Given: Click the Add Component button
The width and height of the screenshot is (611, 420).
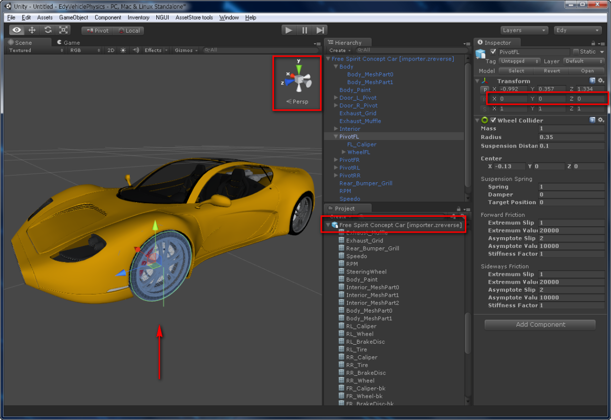Looking at the screenshot, I should coord(540,325).
